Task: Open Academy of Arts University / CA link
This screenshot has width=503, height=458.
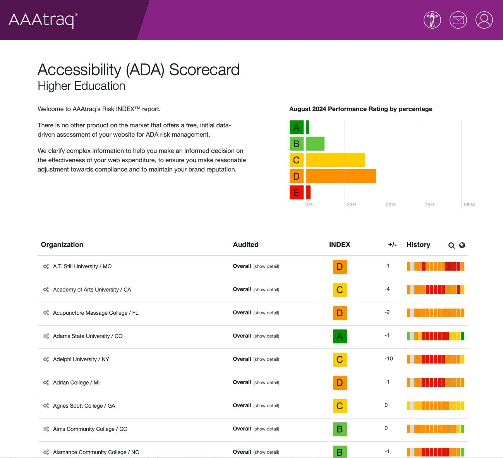Action: [92, 290]
